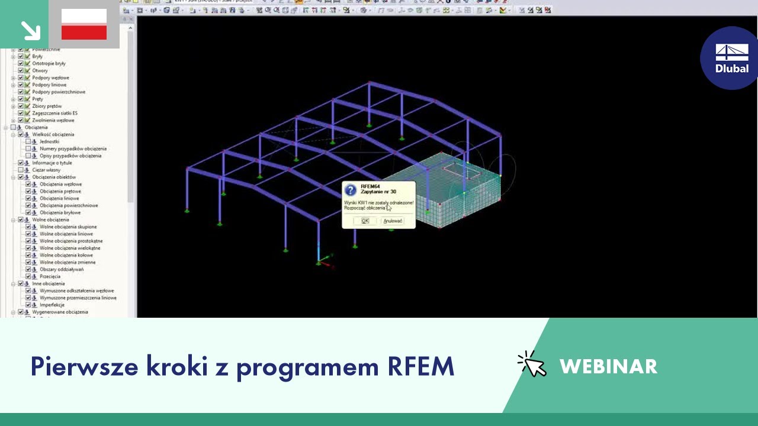Select the Wolne obciążenia liniowe row
The image size is (758, 426).
pos(66,234)
